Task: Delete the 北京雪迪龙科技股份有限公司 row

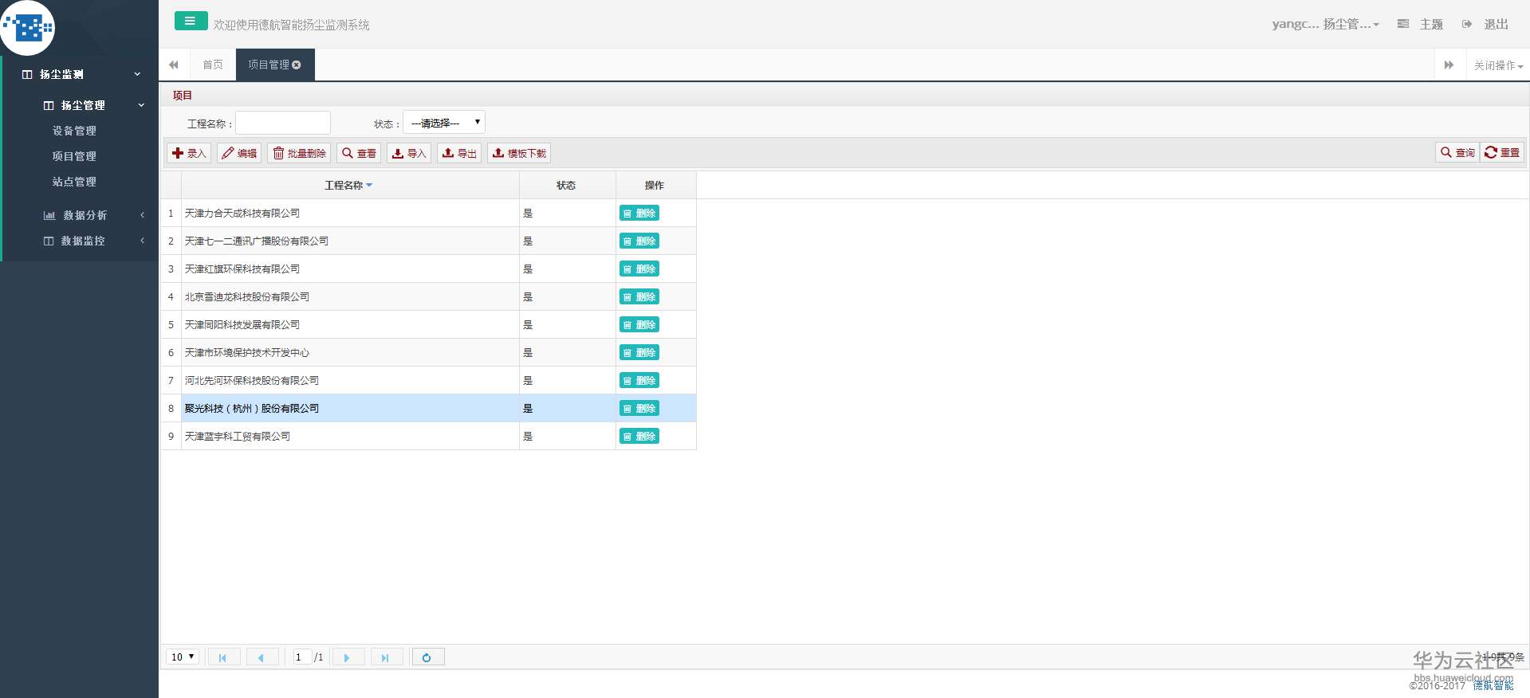Action: click(x=639, y=297)
